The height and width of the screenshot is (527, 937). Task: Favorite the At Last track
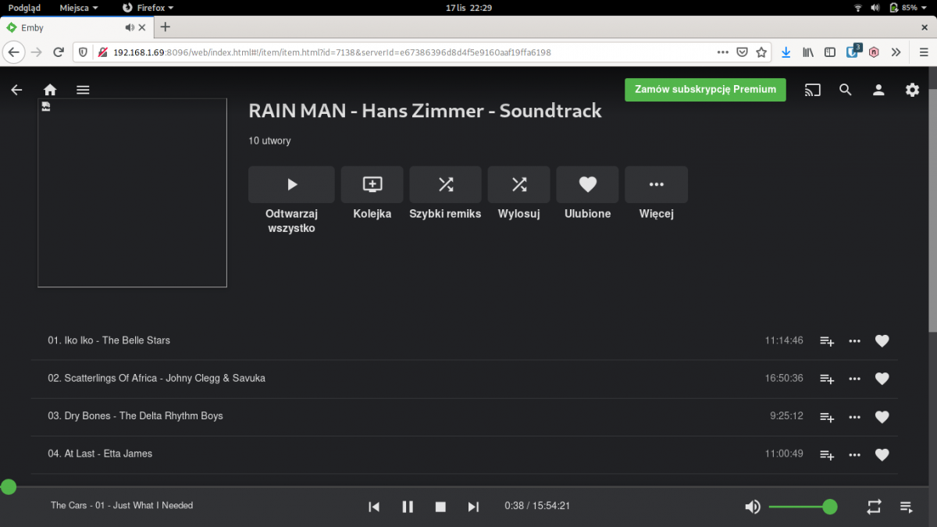[882, 454]
